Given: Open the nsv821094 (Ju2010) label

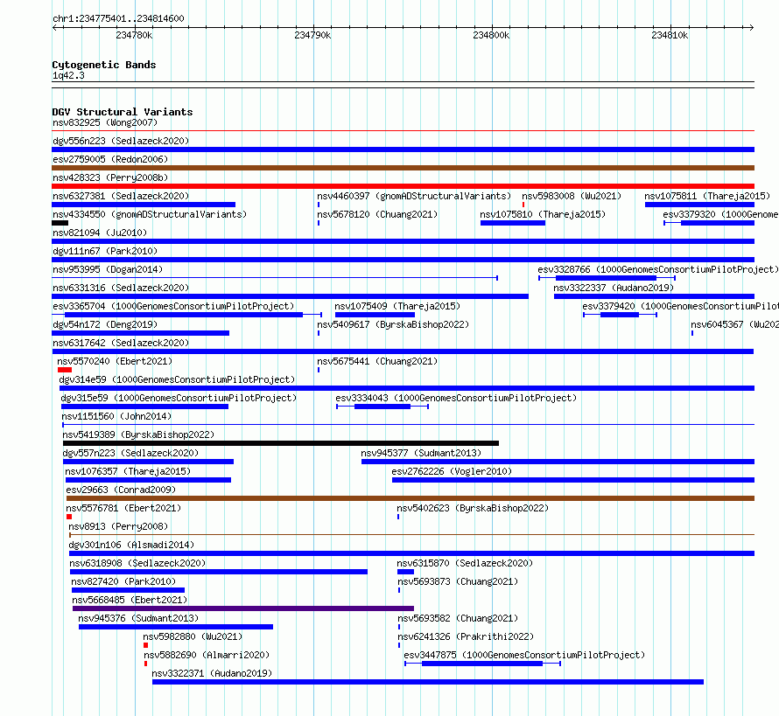Looking at the screenshot, I should (x=100, y=233).
